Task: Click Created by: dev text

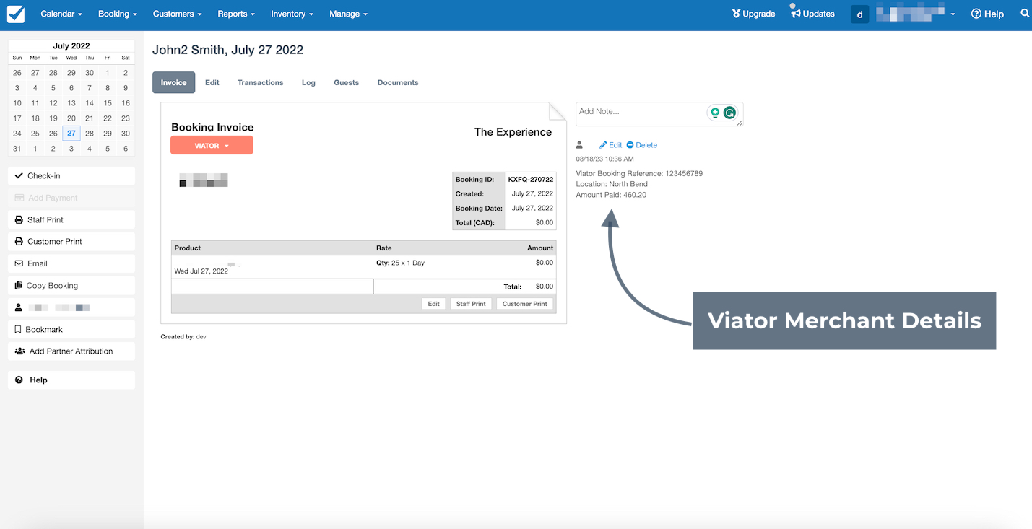Action: click(x=183, y=337)
